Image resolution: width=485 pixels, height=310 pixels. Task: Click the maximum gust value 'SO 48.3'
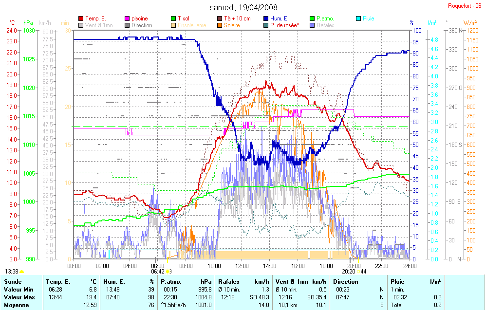click(x=260, y=297)
